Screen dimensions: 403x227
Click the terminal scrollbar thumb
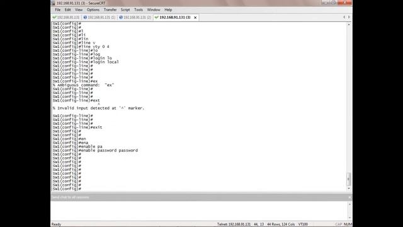pos(349,179)
